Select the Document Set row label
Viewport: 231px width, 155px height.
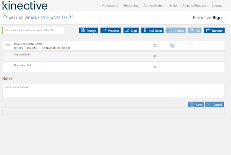23,65
